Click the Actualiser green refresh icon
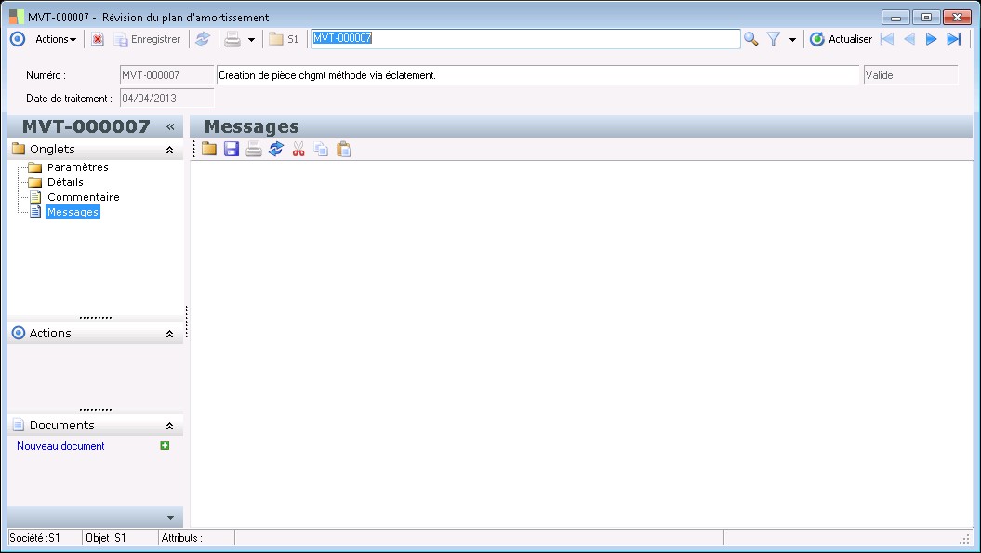 817,39
